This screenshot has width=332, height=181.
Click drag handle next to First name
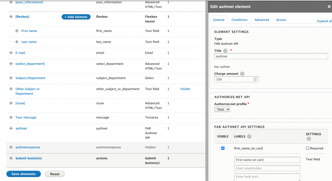(x=17, y=31)
